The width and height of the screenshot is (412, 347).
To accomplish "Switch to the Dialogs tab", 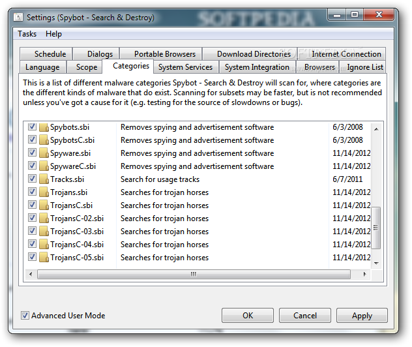I will coord(96,54).
